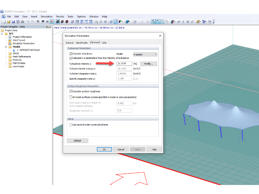The width and height of the screenshot is (259, 194).
Task: Collapse the DCC project tree node
Action: point(2,33)
